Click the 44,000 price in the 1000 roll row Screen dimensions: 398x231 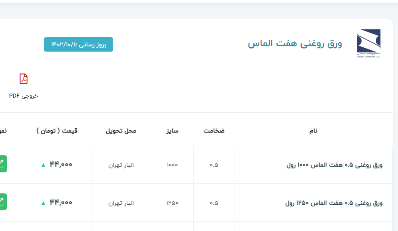point(61,164)
